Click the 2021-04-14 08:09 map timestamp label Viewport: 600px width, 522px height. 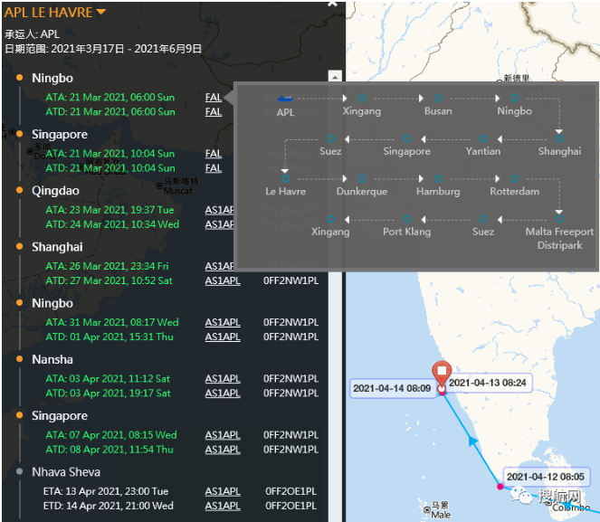[x=393, y=388]
